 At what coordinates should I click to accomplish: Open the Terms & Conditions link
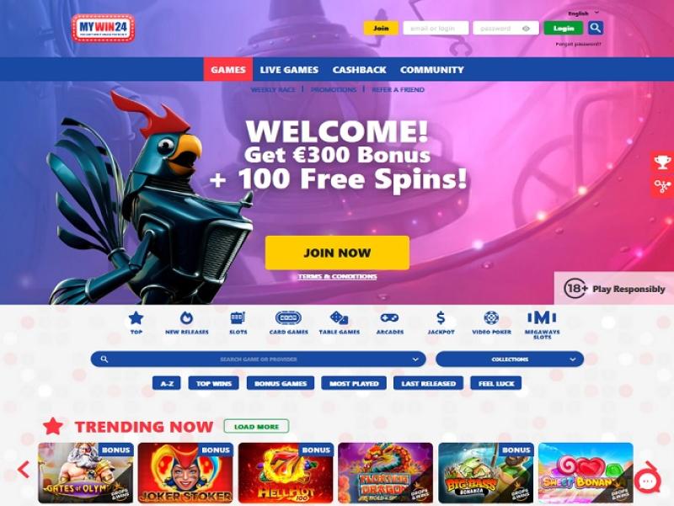pos(338,277)
